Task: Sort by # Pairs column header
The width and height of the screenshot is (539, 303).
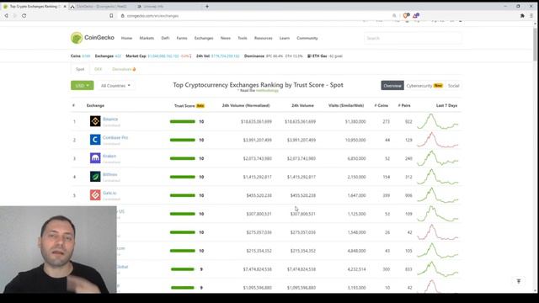Action: tap(404, 105)
